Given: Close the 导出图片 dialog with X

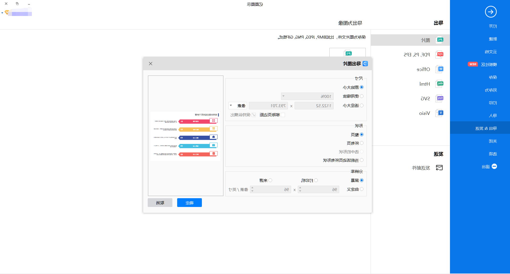Looking at the screenshot, I should (151, 64).
